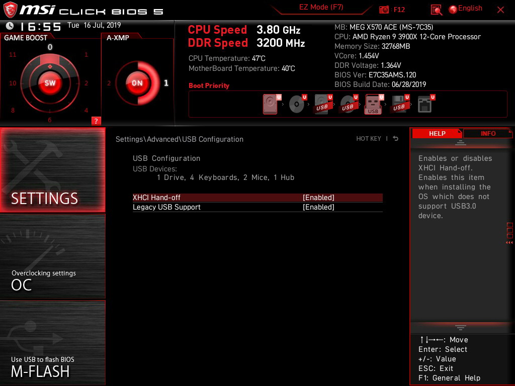
Task: Click the BIOS Build Date 06/28/2019 entry
Action: tap(380, 84)
